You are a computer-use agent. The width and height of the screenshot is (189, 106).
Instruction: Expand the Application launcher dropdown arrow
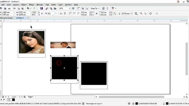(x=116, y=9)
